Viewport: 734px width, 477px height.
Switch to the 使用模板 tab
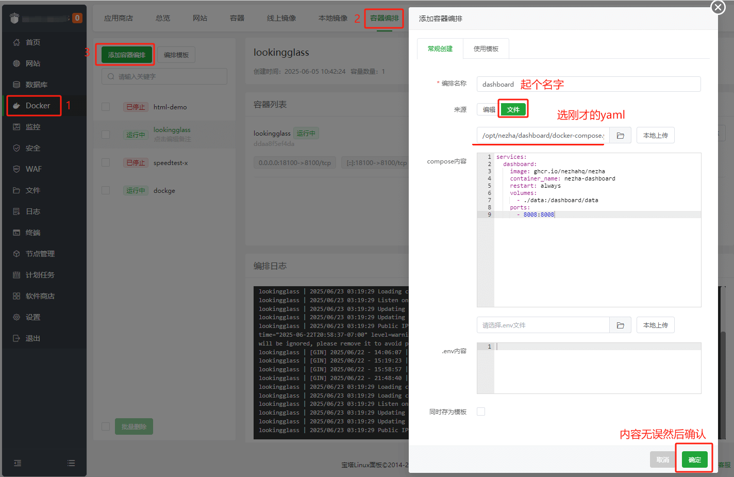(x=486, y=48)
